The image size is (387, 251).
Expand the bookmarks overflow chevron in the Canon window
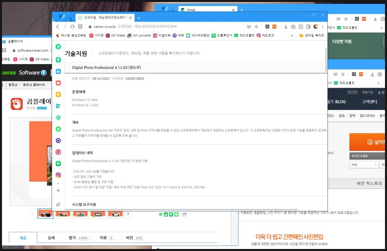(292, 36)
